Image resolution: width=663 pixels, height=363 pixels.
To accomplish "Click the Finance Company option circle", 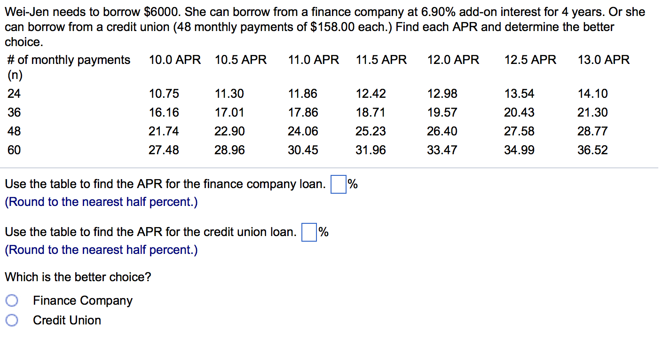I will tap(12, 300).
